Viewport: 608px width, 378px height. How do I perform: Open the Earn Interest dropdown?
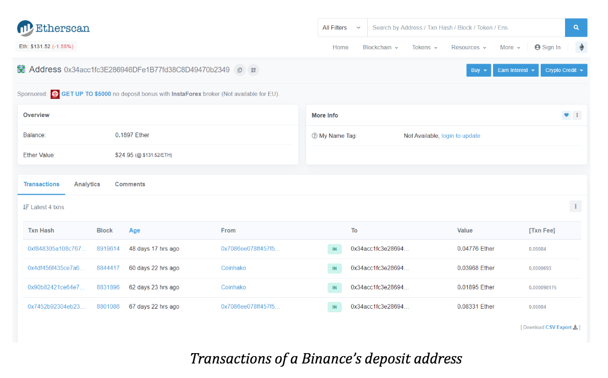pyautogui.click(x=516, y=70)
